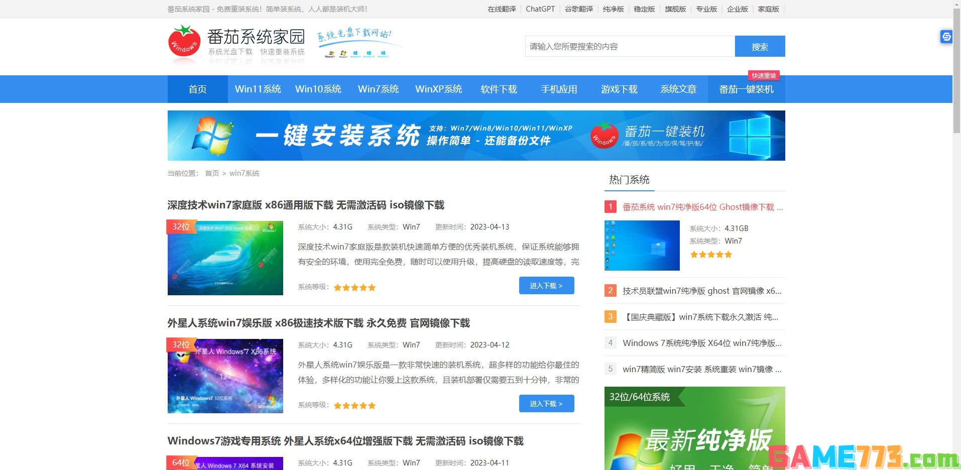
Task: Open the 家庭版 top link
Action: pyautogui.click(x=769, y=9)
